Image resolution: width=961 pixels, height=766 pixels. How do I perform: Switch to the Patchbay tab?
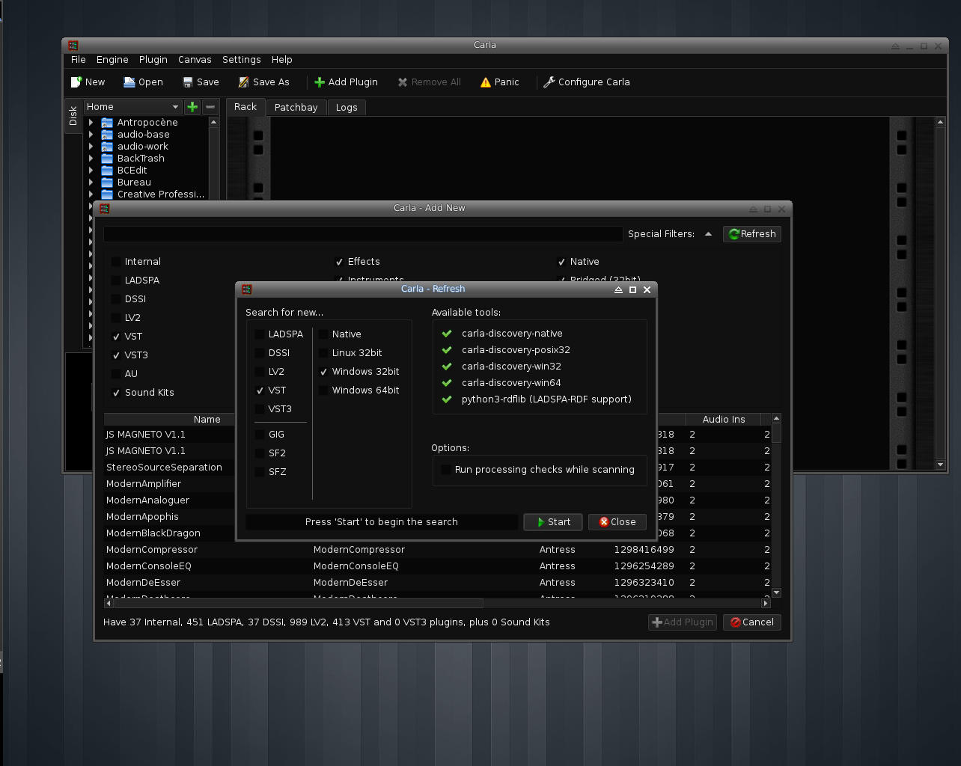tap(296, 108)
